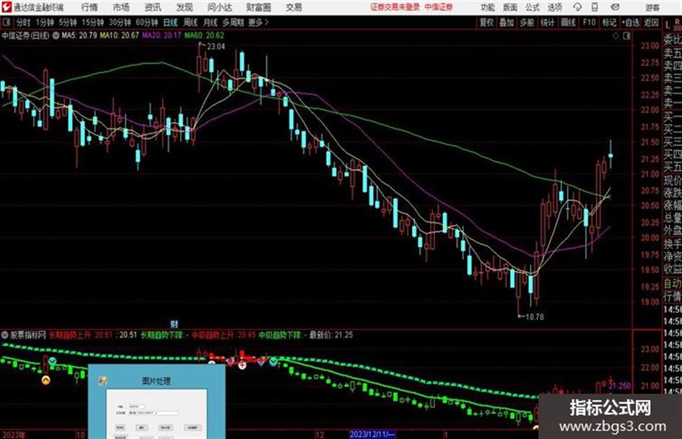Open the 功能 menu
This screenshot has height=439, width=682.
488,7
